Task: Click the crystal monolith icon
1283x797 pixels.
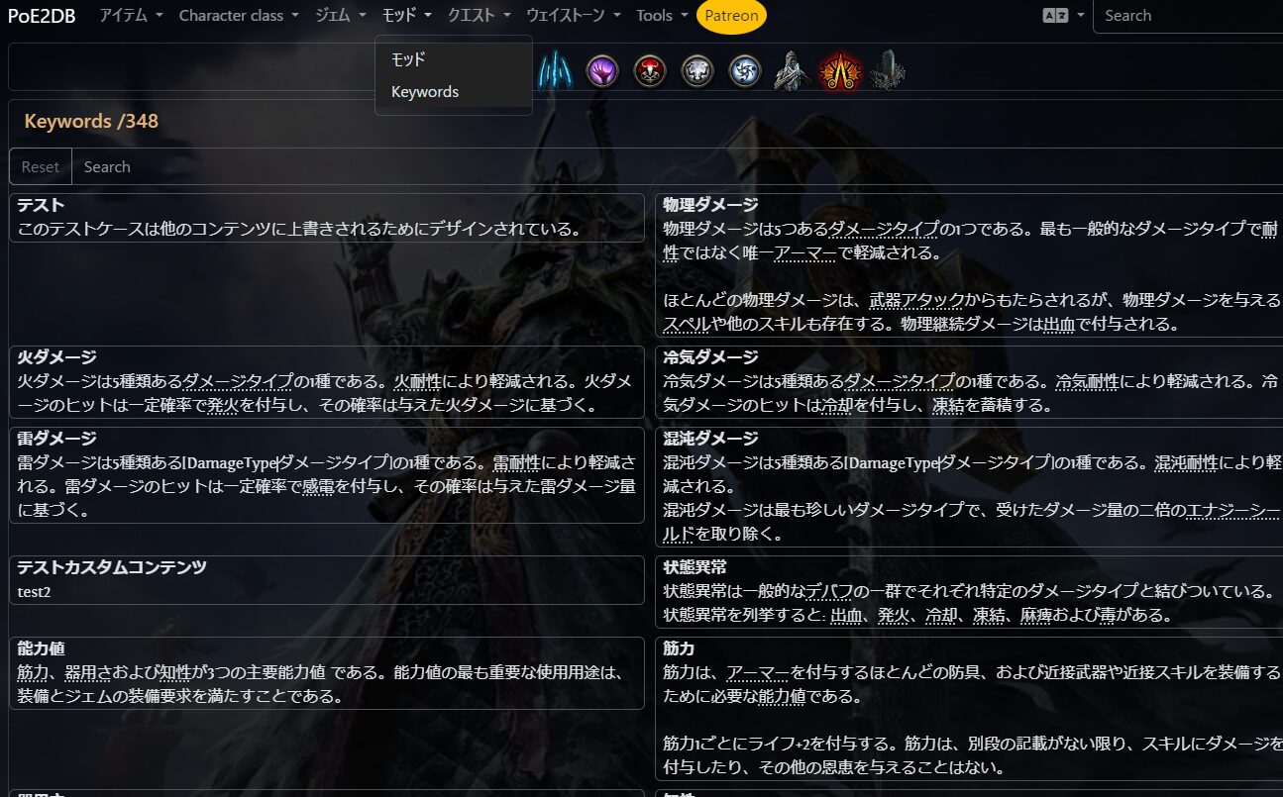Action: tap(887, 70)
